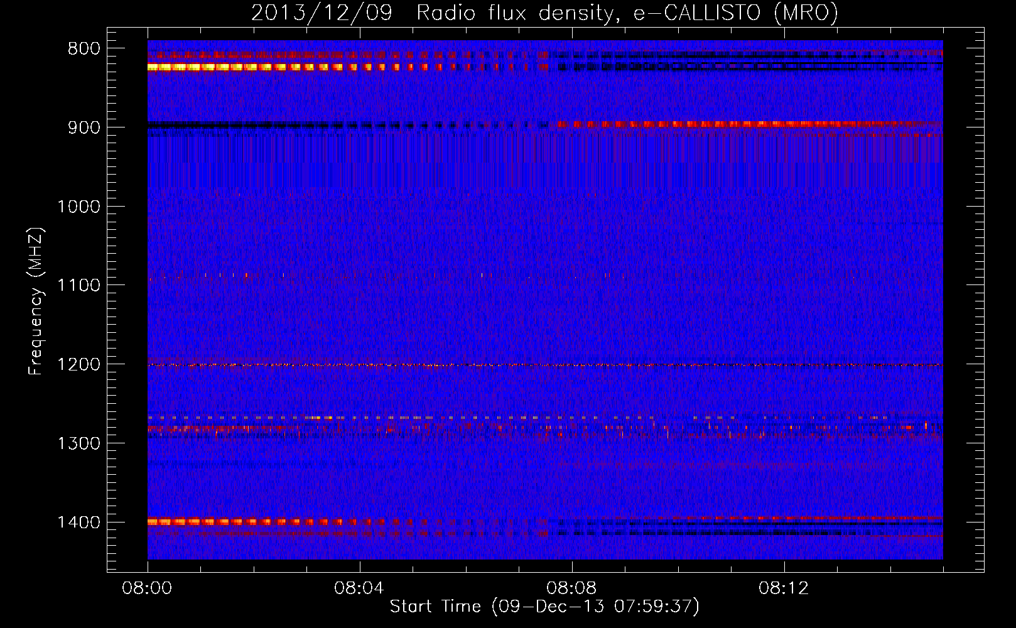1016x628 pixels.
Task: Click the red interference band at 900 MHz
Action: (x=750, y=124)
